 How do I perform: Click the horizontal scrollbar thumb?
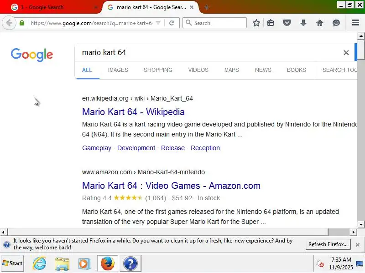[168, 232]
